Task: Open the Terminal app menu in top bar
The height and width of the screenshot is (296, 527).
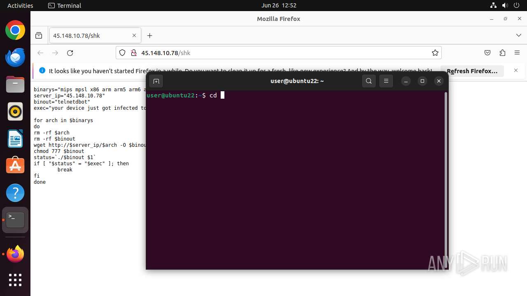Action: [65, 5]
